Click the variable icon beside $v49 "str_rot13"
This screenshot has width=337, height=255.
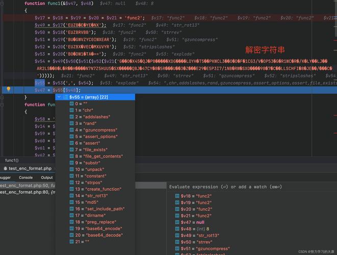177,236
